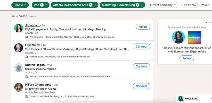Screen dimensions: 212x103
Task: Open Marketing & Advertising industry filter
Action: 122,5
